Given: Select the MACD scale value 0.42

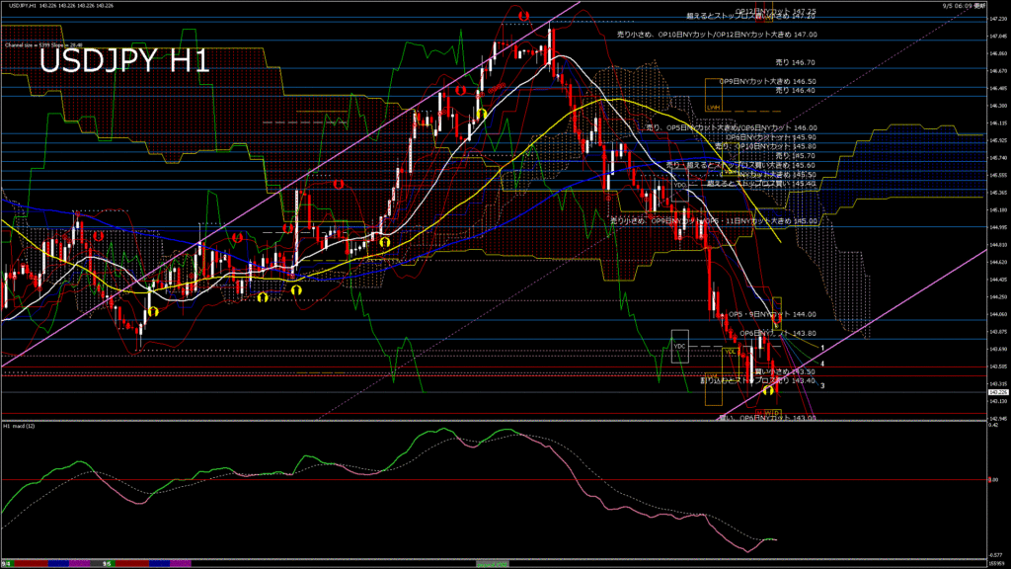Looking at the screenshot, I should 994,425.
